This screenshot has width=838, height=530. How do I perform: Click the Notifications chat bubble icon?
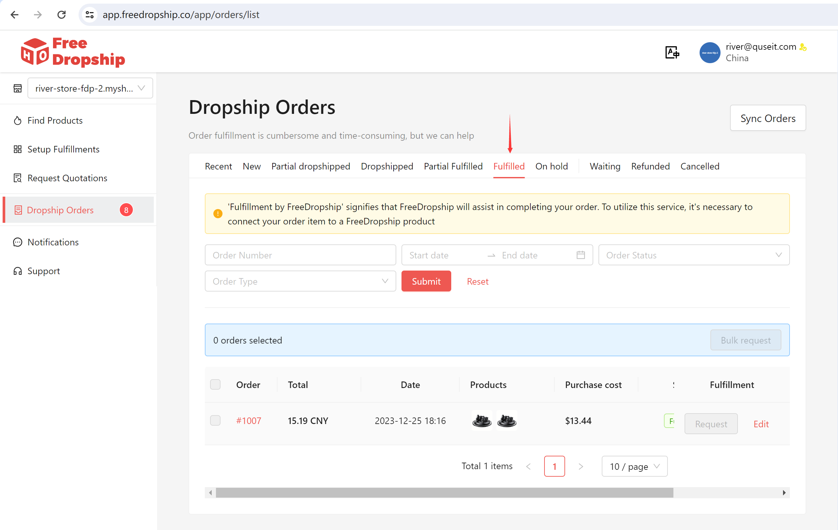tap(17, 242)
